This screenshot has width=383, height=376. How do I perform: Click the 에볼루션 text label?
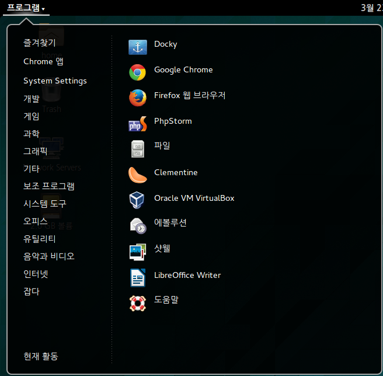170,222
